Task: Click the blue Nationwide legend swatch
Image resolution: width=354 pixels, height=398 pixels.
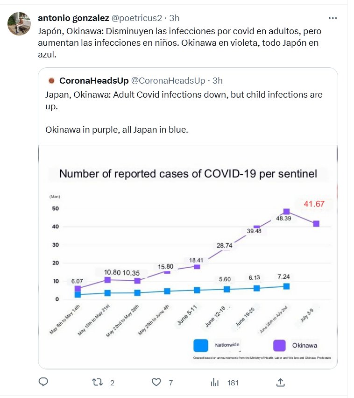Action: coord(201,345)
